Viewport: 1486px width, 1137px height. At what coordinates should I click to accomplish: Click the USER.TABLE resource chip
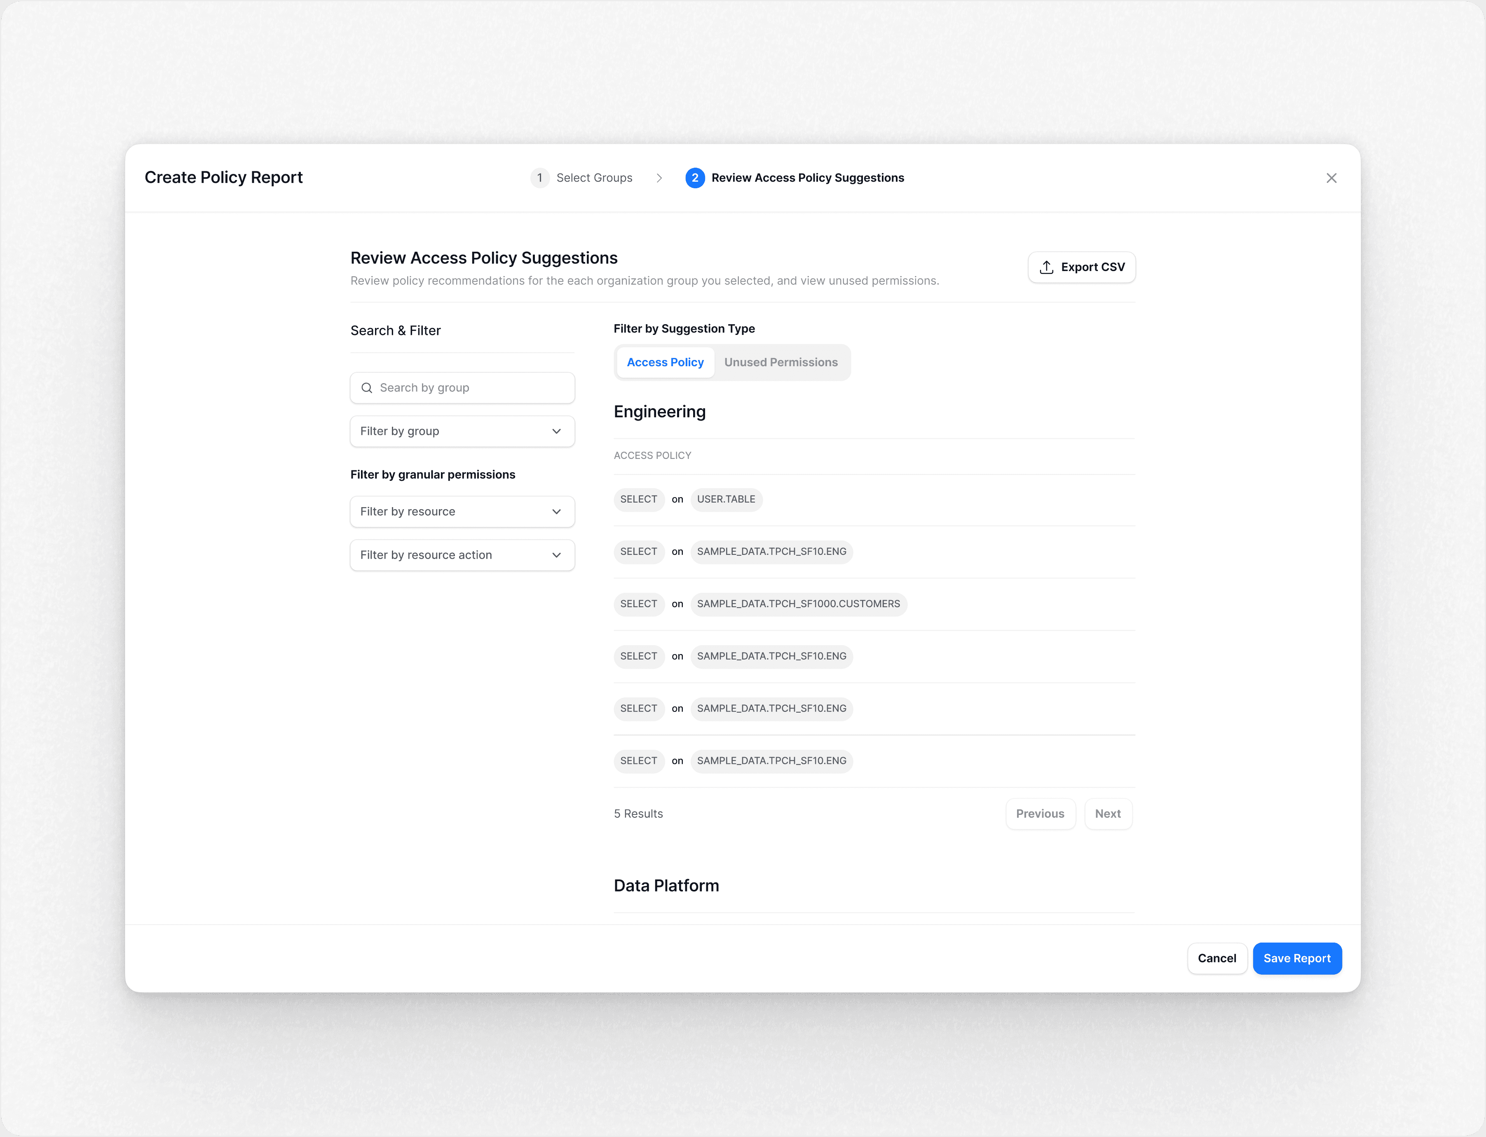click(x=726, y=499)
